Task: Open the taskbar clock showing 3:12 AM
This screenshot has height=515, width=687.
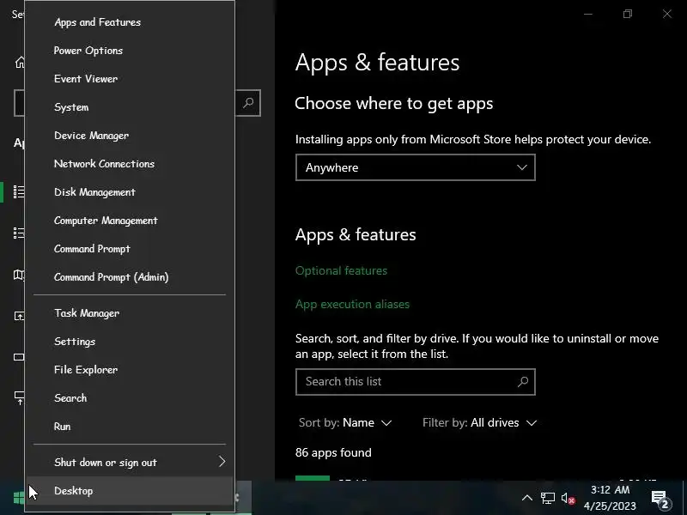Action: pyautogui.click(x=610, y=498)
